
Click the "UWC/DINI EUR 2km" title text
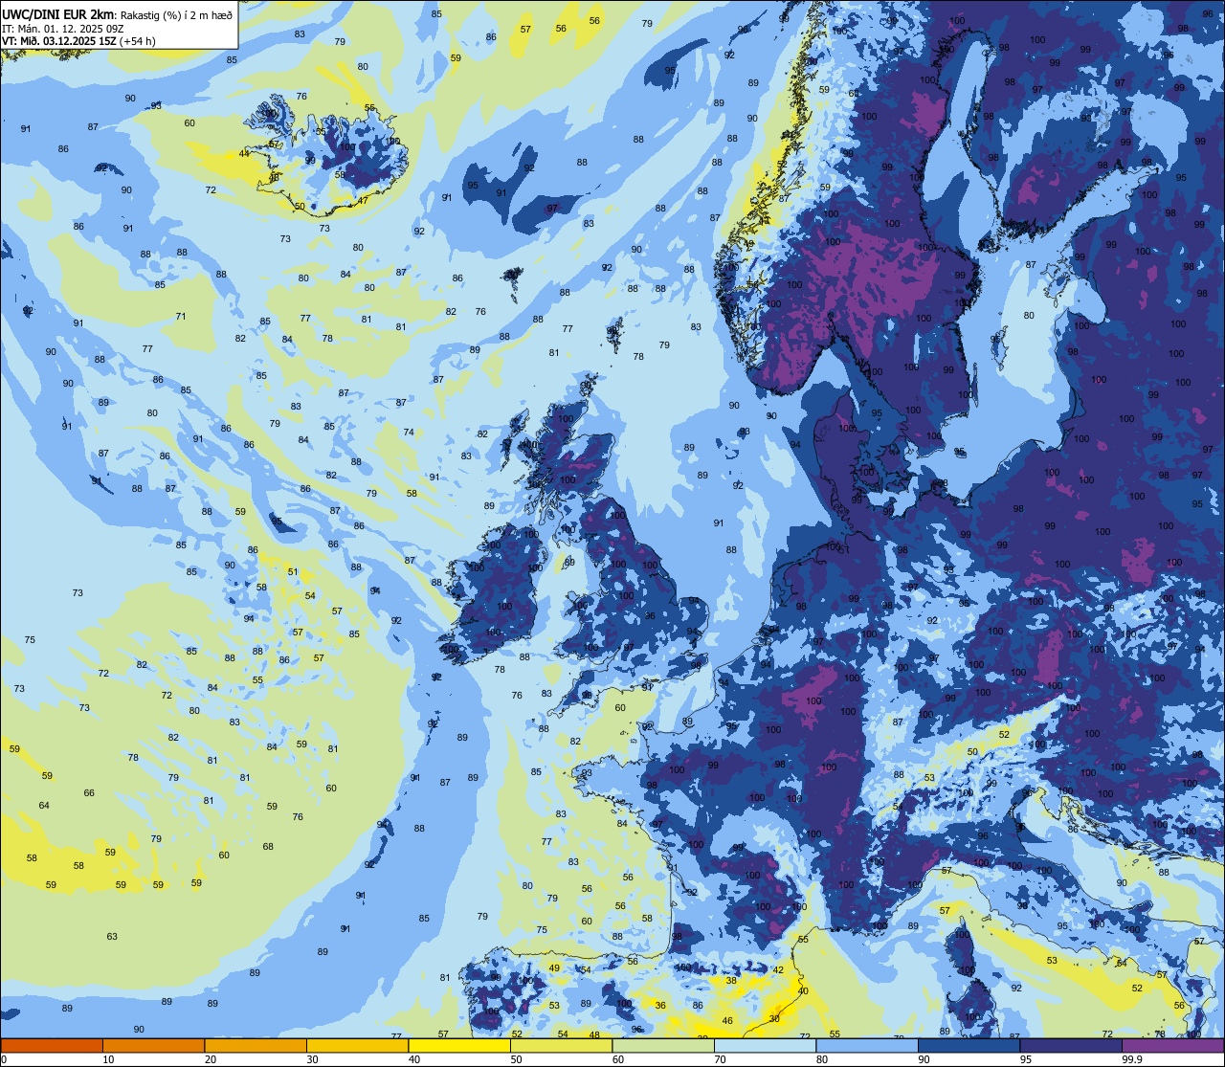pos(58,14)
